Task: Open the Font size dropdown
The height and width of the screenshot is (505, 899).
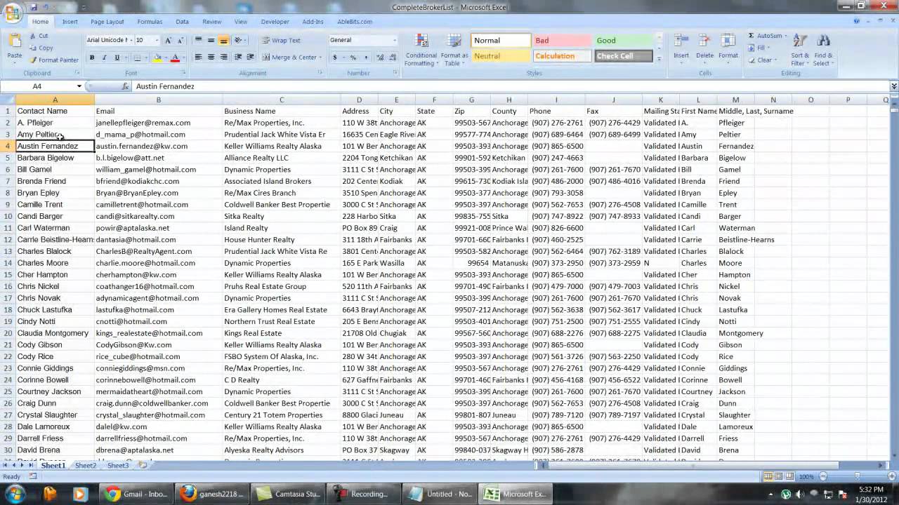Action: click(157, 40)
